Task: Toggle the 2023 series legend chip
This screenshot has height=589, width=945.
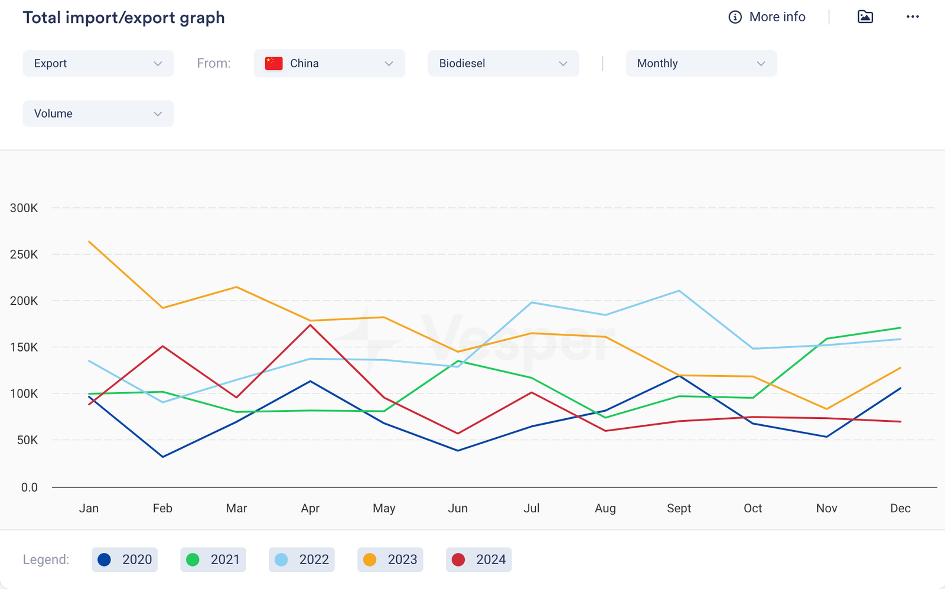Action: pos(390,559)
